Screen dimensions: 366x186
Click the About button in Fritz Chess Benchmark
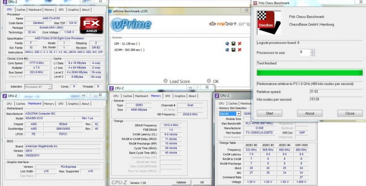[310, 114]
